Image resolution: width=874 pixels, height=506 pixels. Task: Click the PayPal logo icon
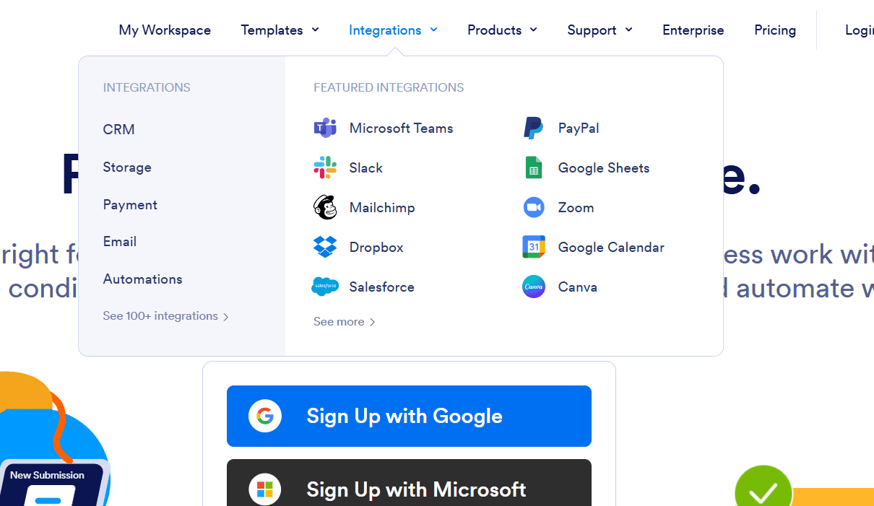point(533,128)
